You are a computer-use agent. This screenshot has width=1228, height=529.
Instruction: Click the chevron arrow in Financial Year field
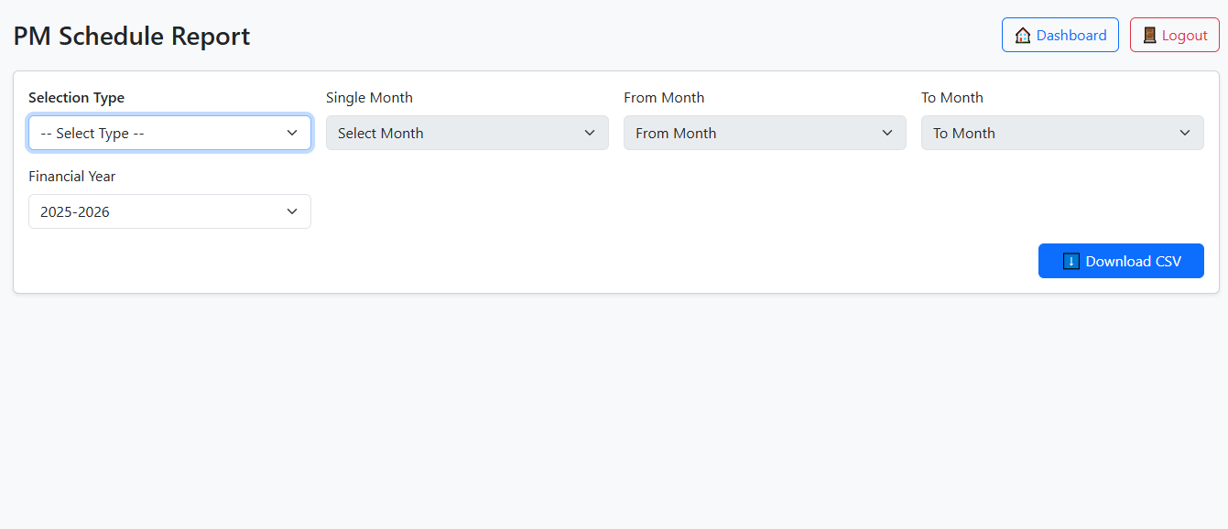[x=292, y=212]
